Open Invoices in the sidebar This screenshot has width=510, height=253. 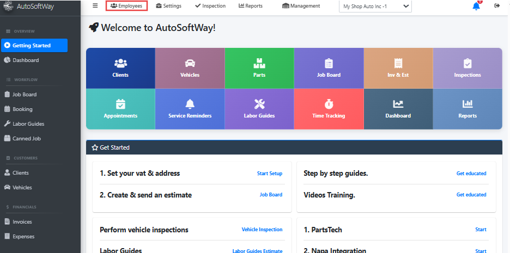click(x=22, y=222)
